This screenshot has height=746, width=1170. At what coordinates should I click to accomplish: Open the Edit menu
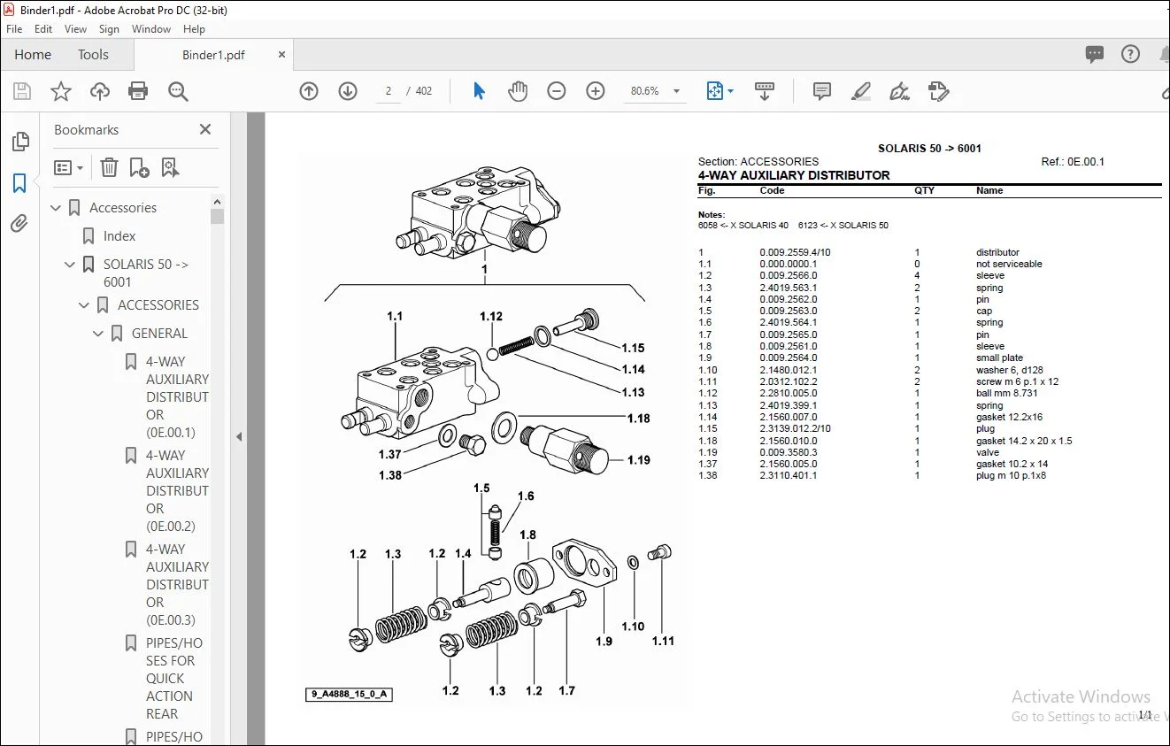(x=43, y=29)
